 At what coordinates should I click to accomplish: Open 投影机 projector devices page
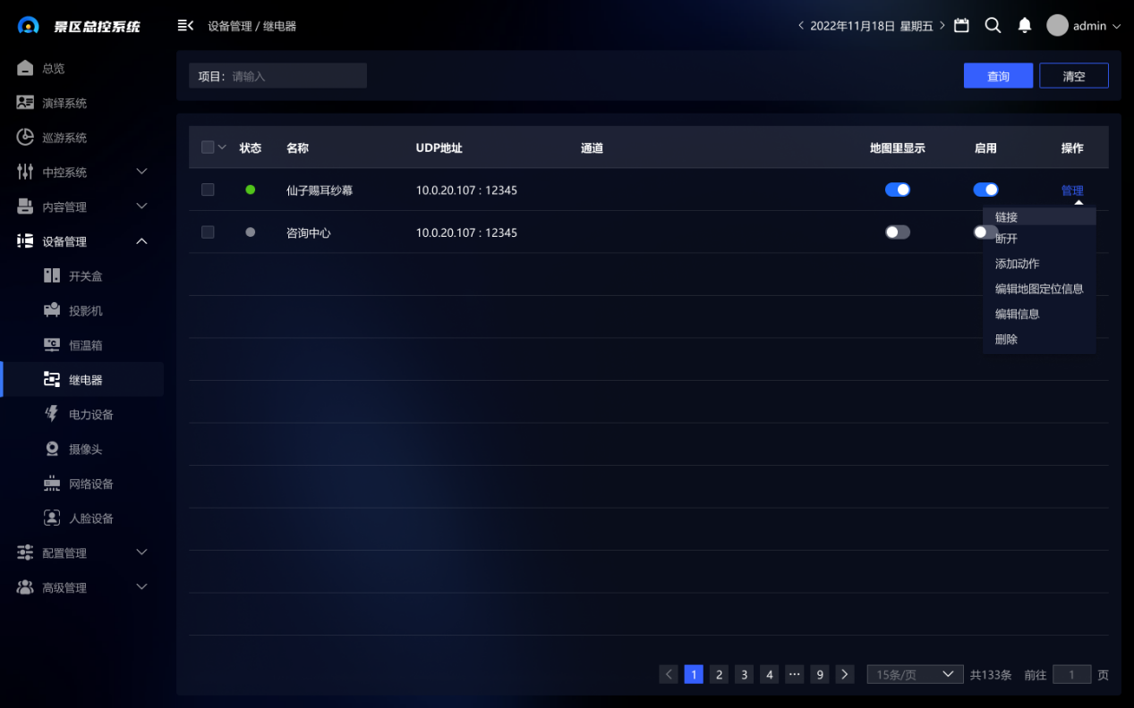[x=85, y=311]
